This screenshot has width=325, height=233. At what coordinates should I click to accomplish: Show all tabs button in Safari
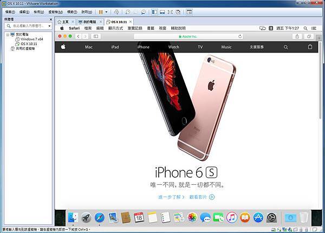point(309,36)
